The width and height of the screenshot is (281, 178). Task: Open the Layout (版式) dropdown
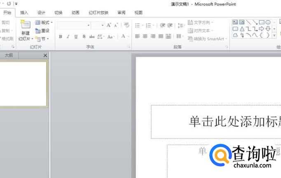point(44,23)
